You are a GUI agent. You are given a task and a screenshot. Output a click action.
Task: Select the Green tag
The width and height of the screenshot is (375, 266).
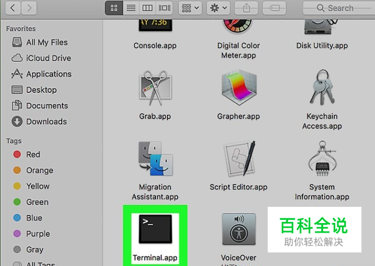(31, 202)
